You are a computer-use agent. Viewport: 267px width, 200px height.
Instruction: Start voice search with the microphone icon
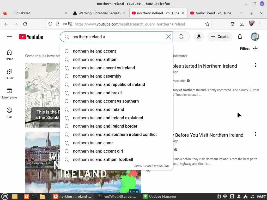[x=199, y=37]
